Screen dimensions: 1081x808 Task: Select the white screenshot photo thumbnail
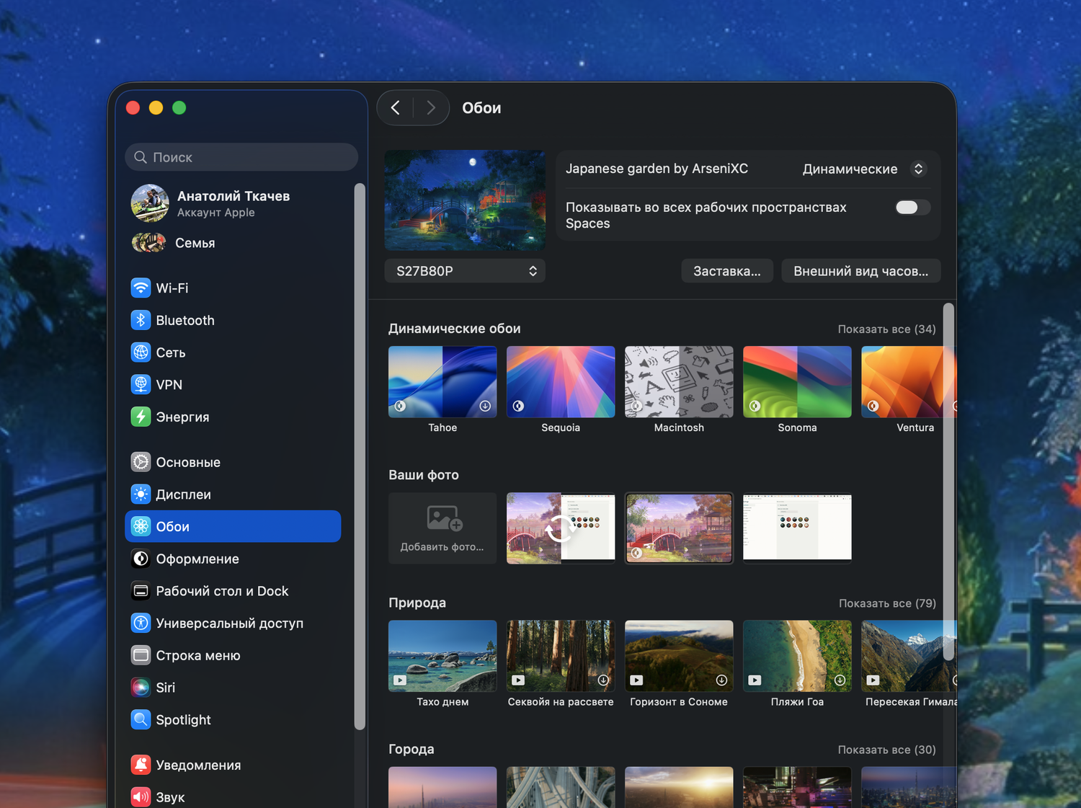click(797, 528)
